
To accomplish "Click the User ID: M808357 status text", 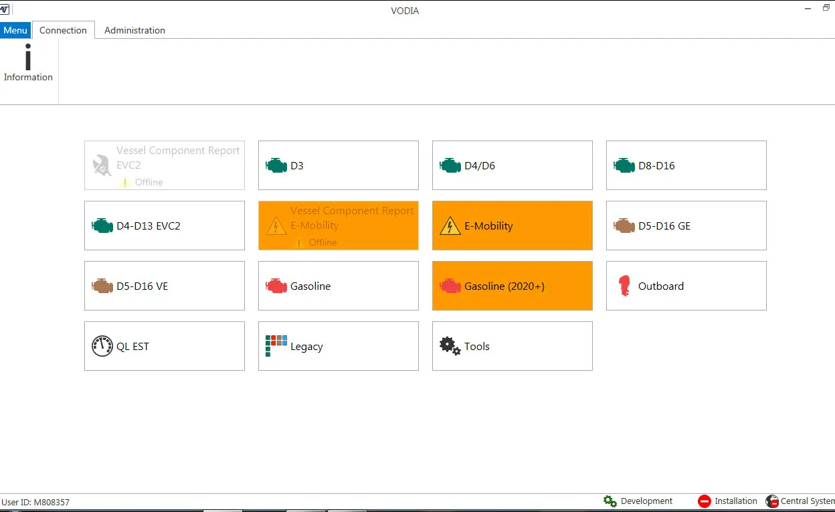I will coord(35,502).
